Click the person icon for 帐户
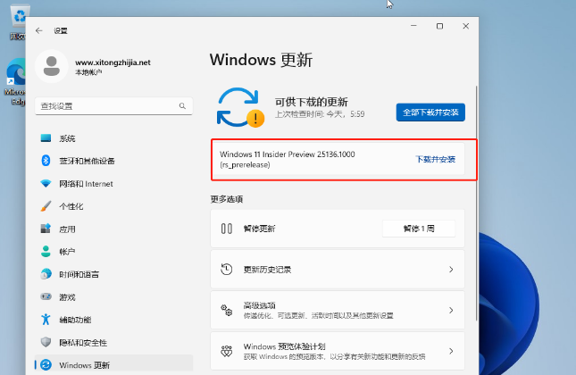 pyautogui.click(x=46, y=252)
